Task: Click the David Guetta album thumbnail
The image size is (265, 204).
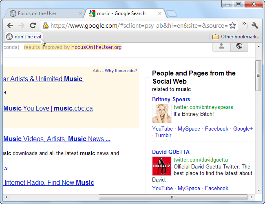Action: coord(162,166)
